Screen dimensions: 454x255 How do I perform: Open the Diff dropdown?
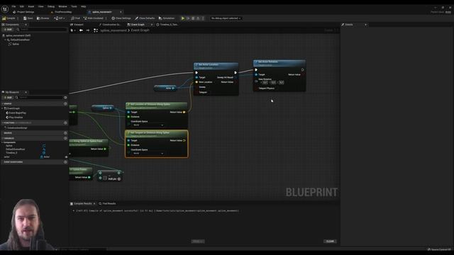tap(59, 18)
